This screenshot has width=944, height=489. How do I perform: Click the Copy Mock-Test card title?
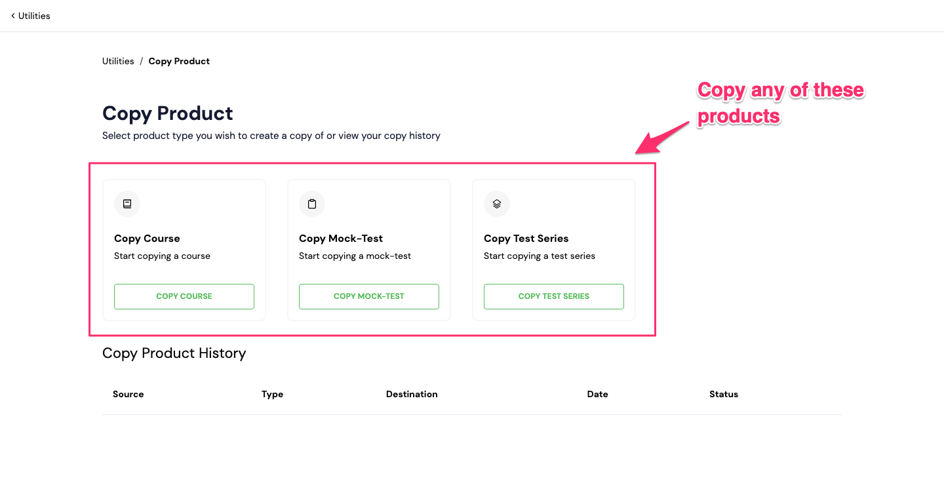(x=341, y=239)
